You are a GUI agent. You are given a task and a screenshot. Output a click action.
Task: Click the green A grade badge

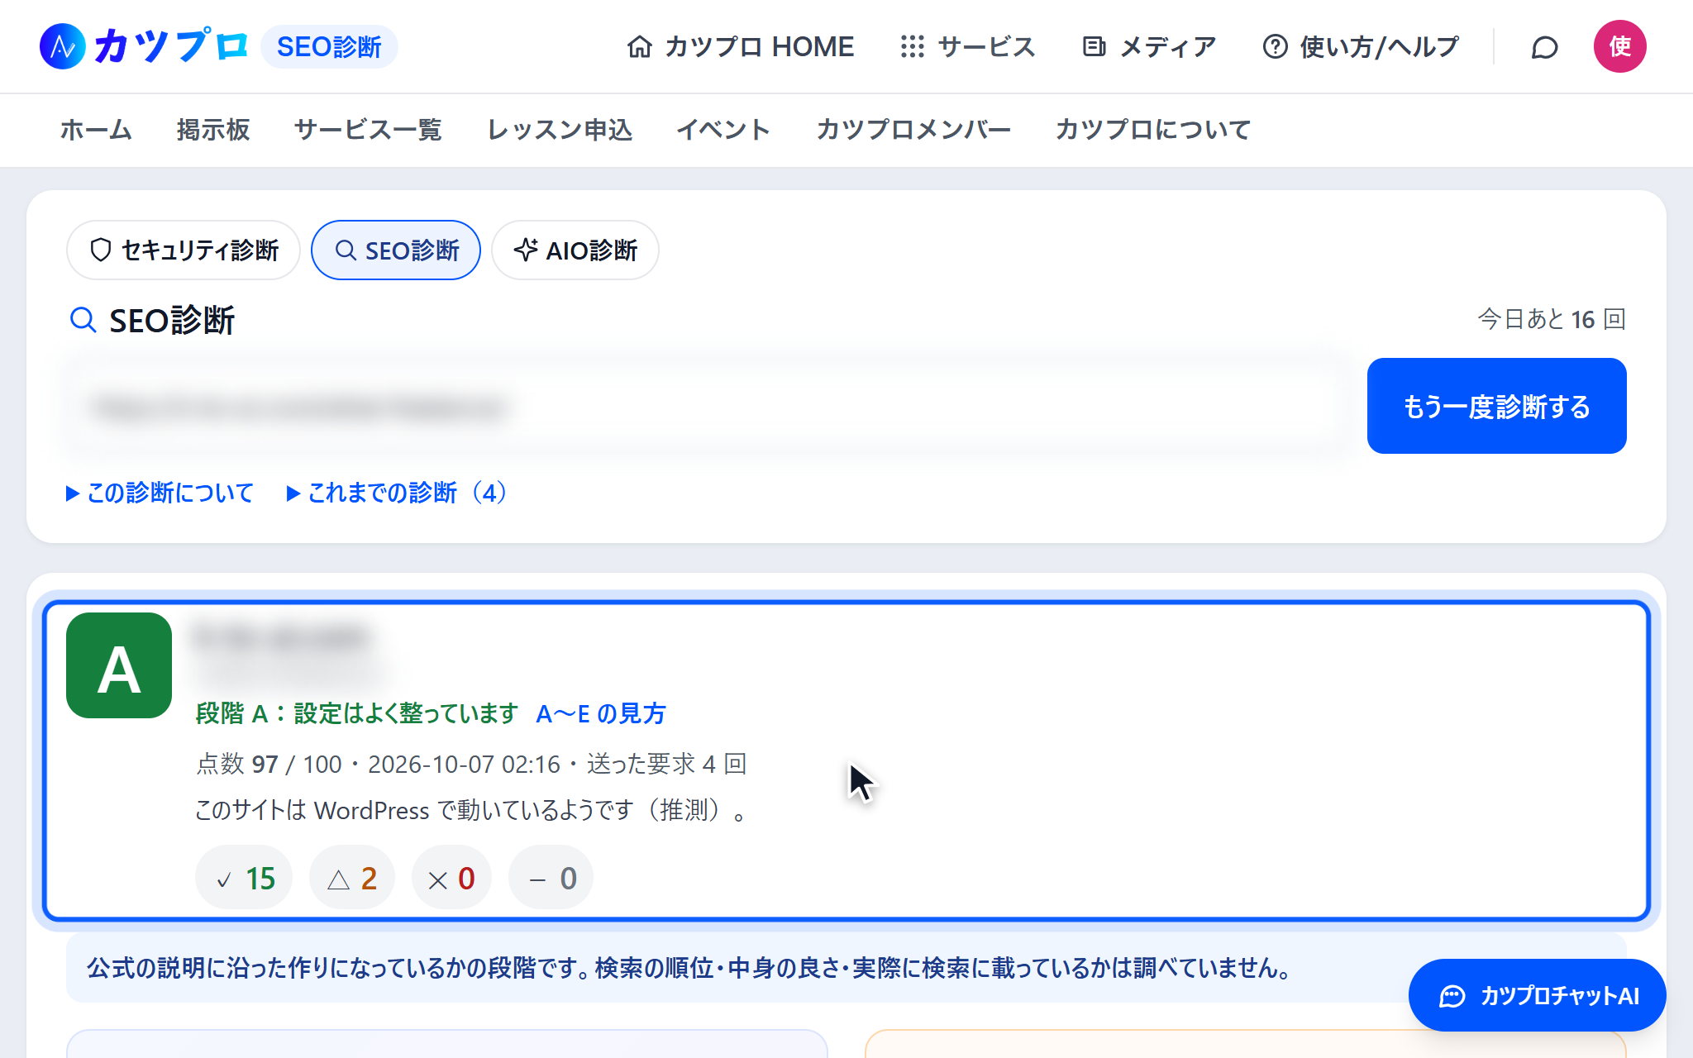(x=119, y=665)
